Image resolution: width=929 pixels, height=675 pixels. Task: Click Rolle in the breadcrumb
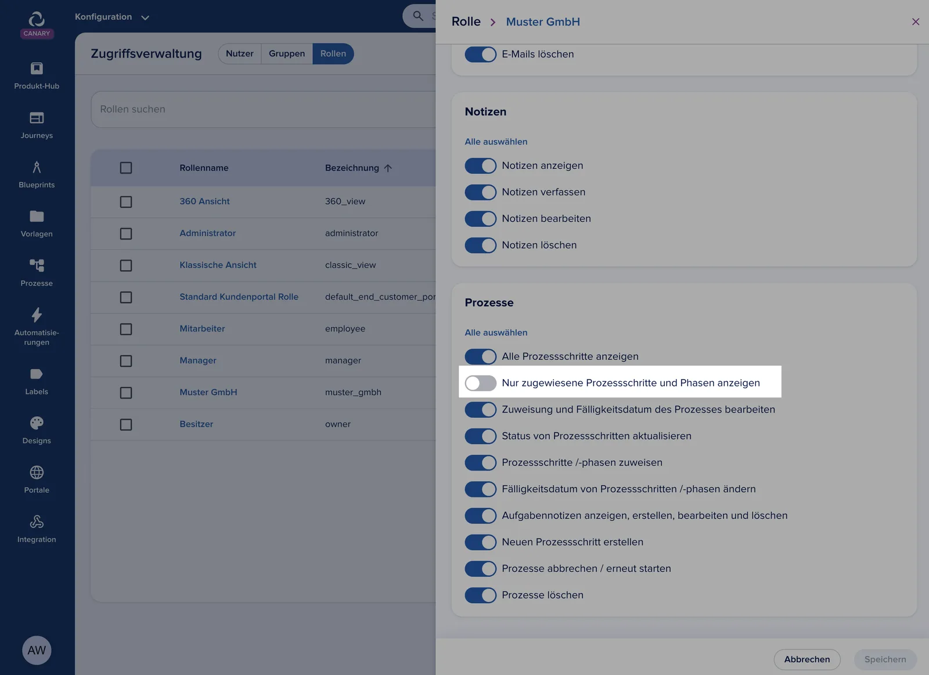click(466, 21)
